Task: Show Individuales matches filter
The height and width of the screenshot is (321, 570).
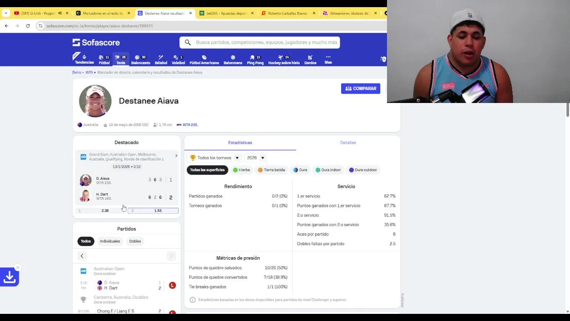Action: pyautogui.click(x=110, y=241)
